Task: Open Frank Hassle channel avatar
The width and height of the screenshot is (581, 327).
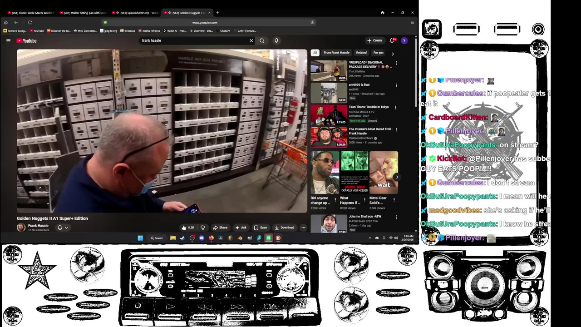Action: 21,228
